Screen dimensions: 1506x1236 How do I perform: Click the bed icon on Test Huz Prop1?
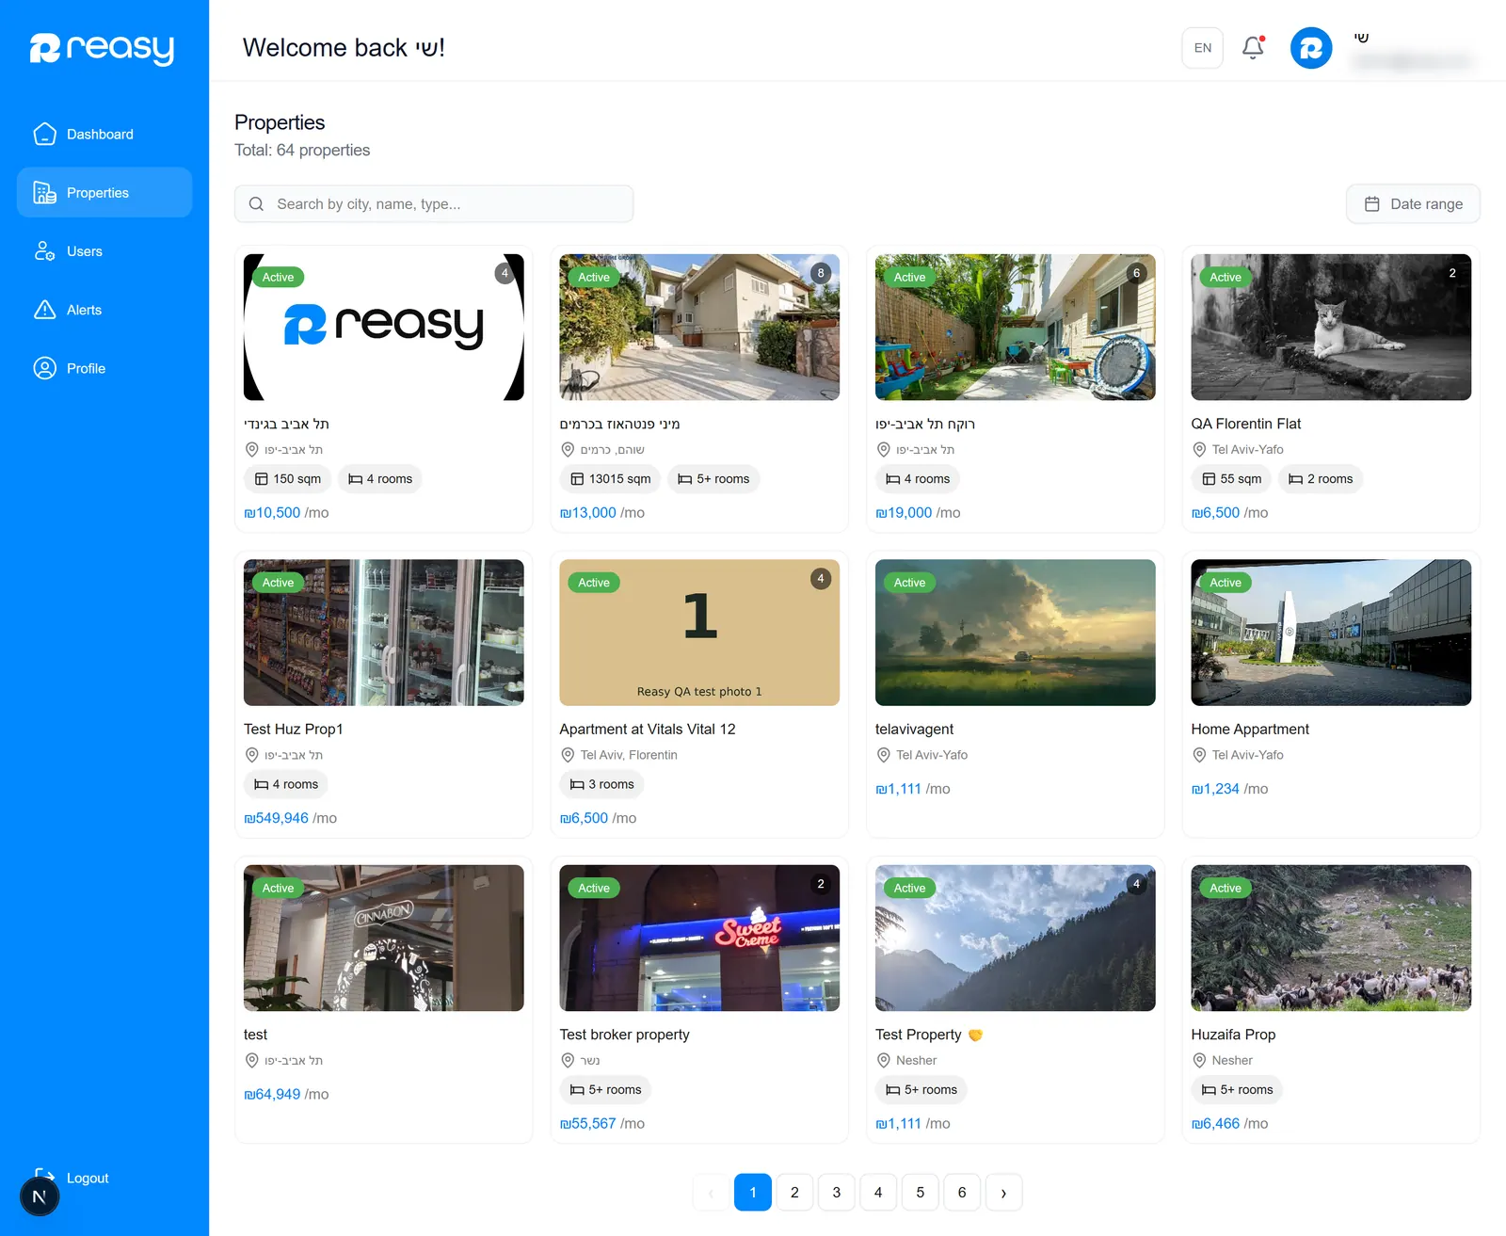coord(262,784)
